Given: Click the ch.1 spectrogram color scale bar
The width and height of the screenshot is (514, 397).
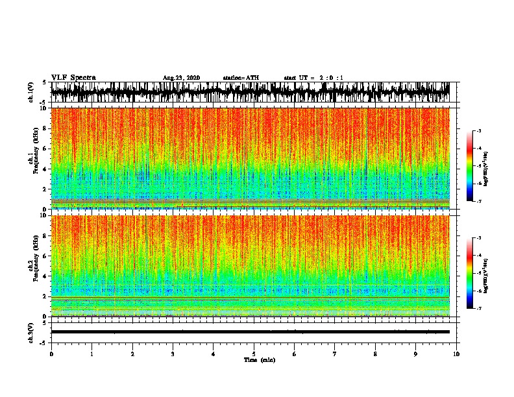Looking at the screenshot, I should pyautogui.click(x=469, y=166).
